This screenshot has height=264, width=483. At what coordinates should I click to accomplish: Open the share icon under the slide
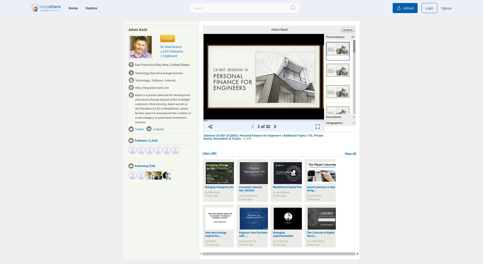210,127
